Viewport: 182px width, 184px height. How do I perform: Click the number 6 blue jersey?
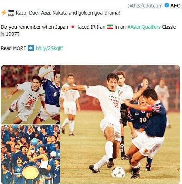(x=55, y=94)
